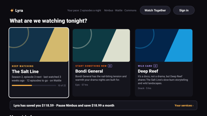The height and width of the screenshot is (116, 207).
Task: Open Your services link
Action: [184, 106]
